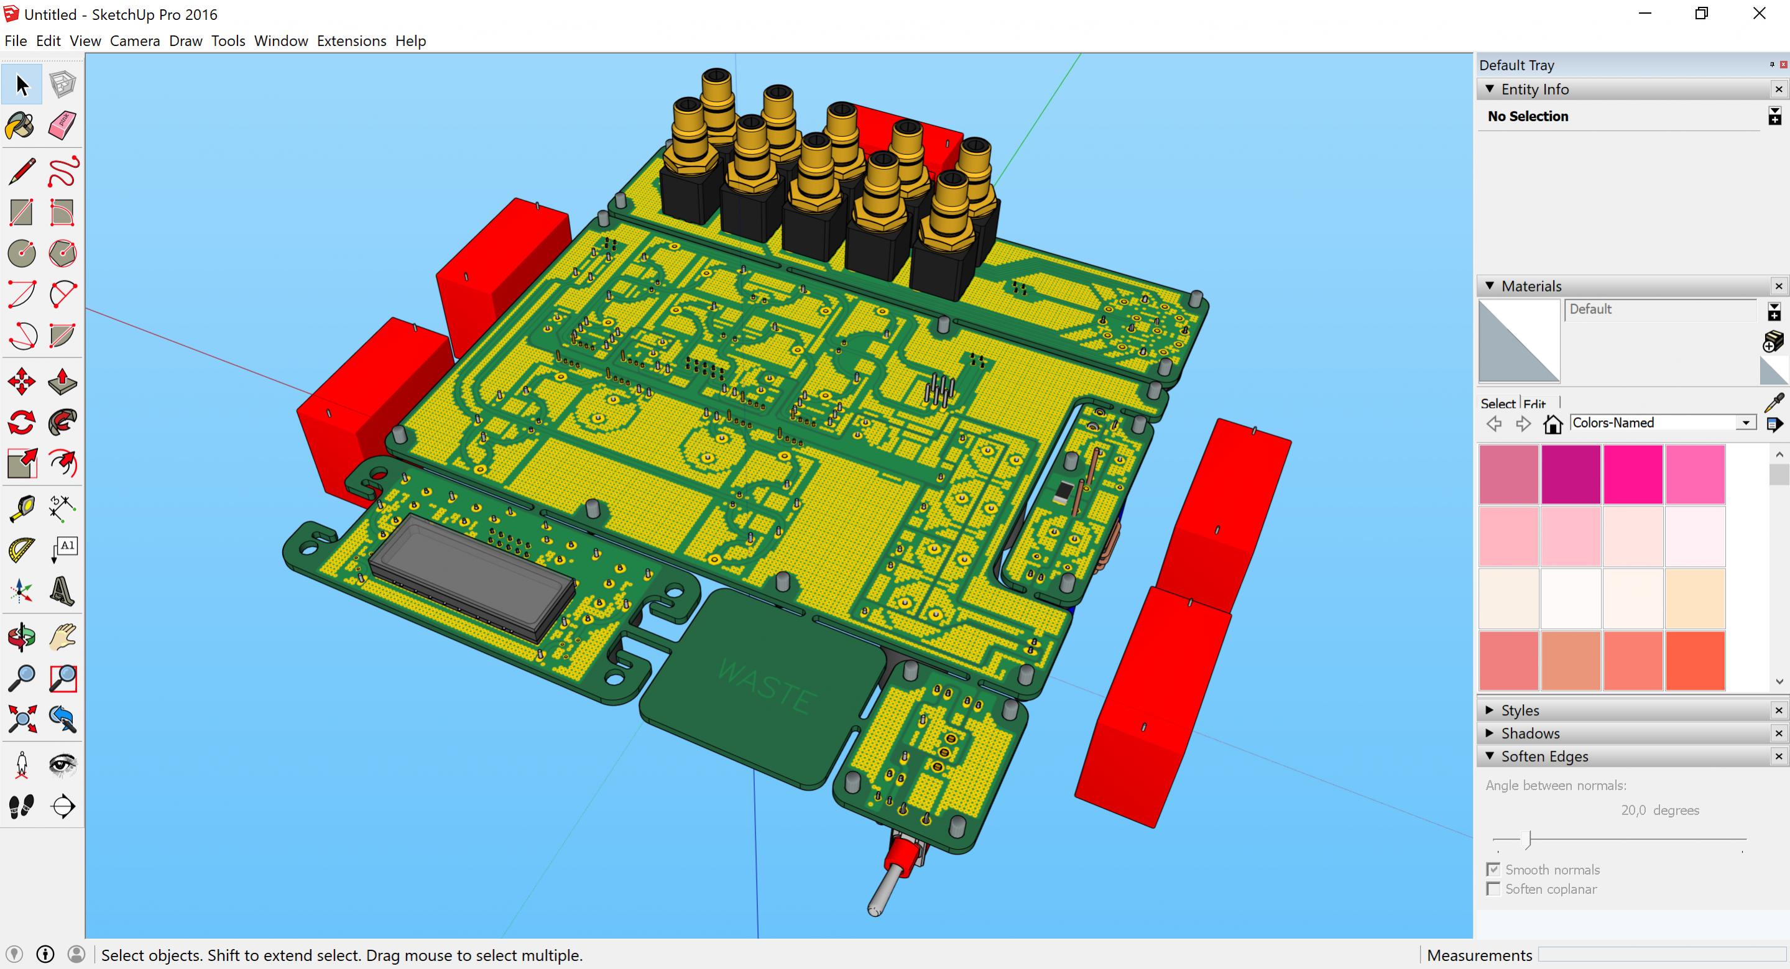The width and height of the screenshot is (1790, 969).
Task: Open the Extensions menu
Action: click(351, 41)
